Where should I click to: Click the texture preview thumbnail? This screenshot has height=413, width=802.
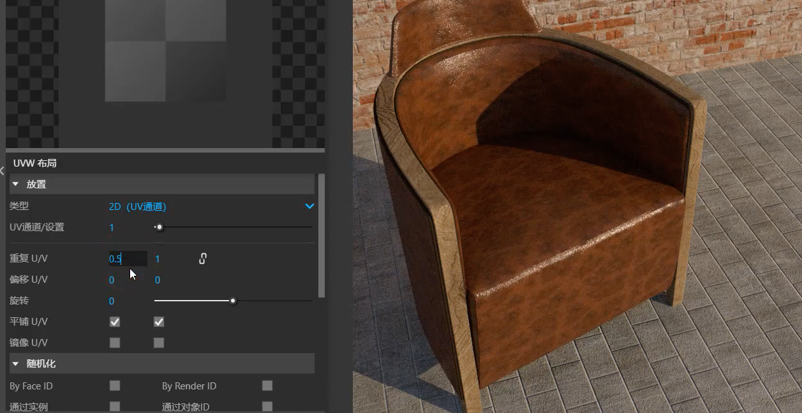click(165, 51)
